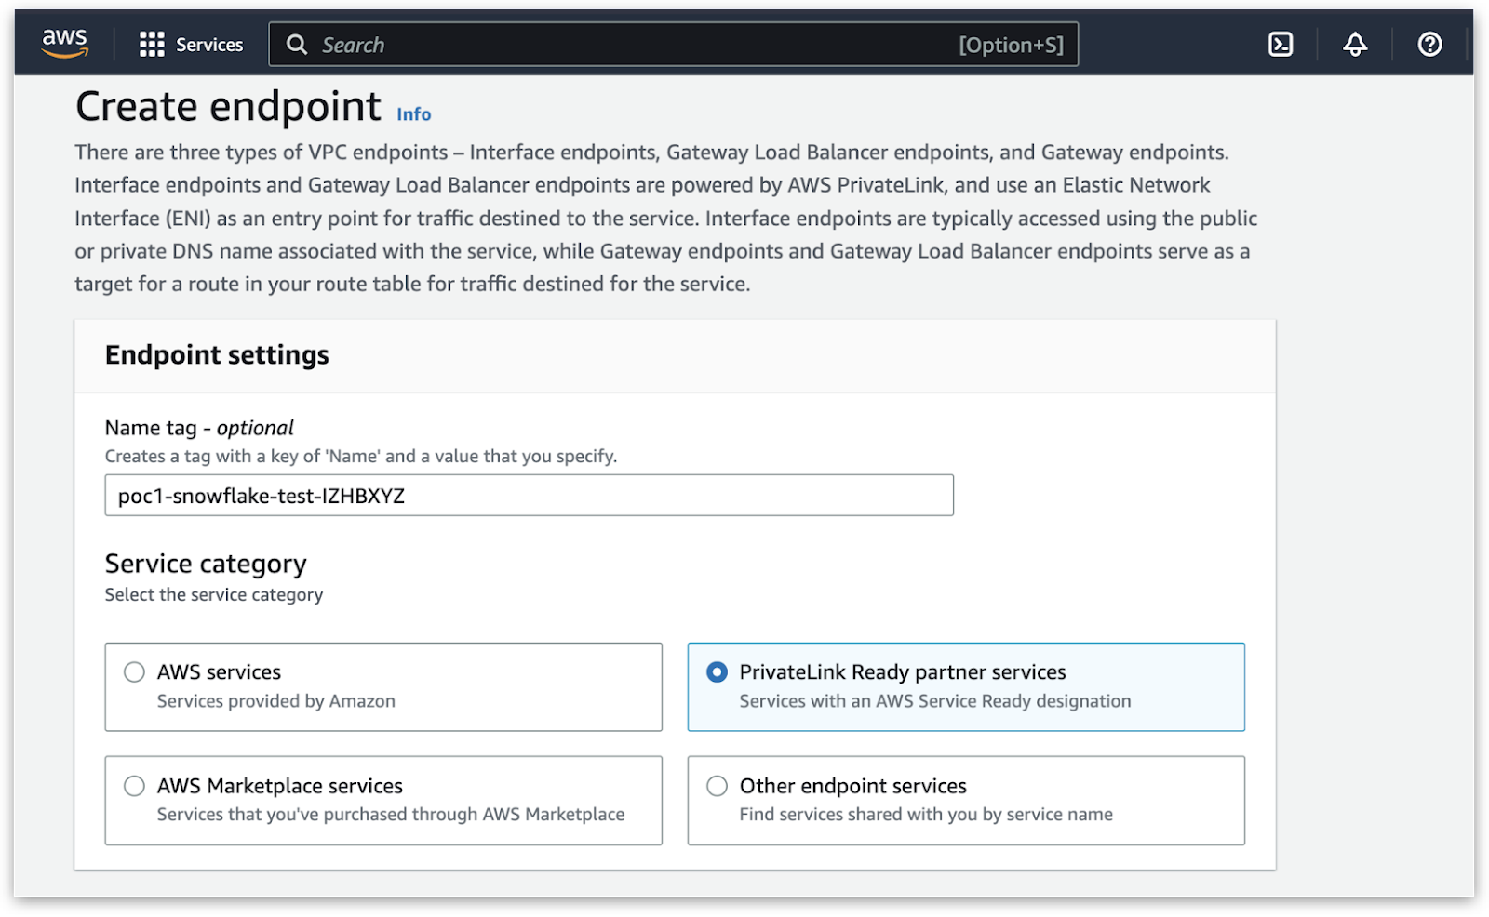
Task: Click the Endpoint settings panel header
Action: pos(217,355)
